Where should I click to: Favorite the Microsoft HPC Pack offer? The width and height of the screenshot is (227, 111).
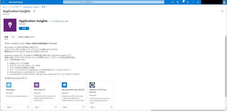pos(83,107)
